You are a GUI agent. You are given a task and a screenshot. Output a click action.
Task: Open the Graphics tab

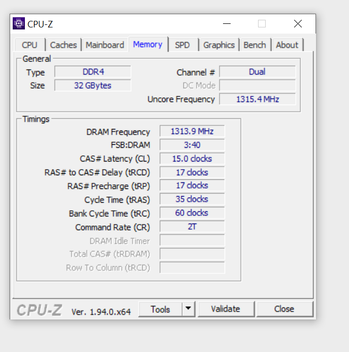219,45
